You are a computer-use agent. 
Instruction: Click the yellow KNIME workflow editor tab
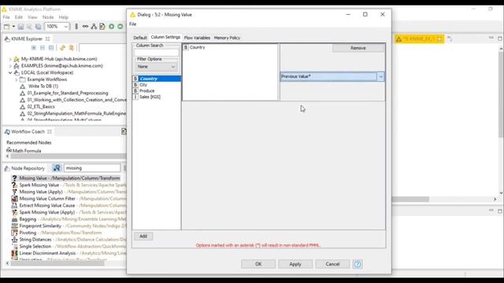click(x=419, y=39)
